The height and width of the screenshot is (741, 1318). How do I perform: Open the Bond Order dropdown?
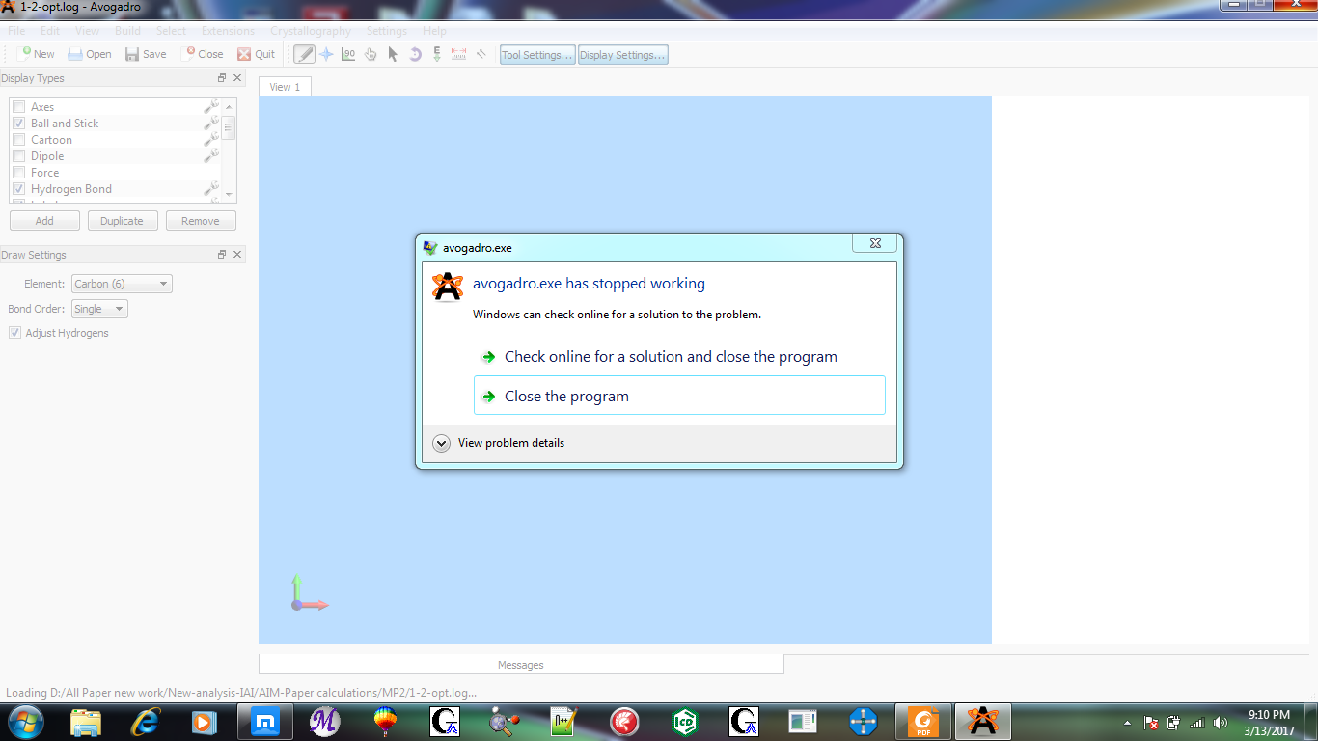(99, 309)
